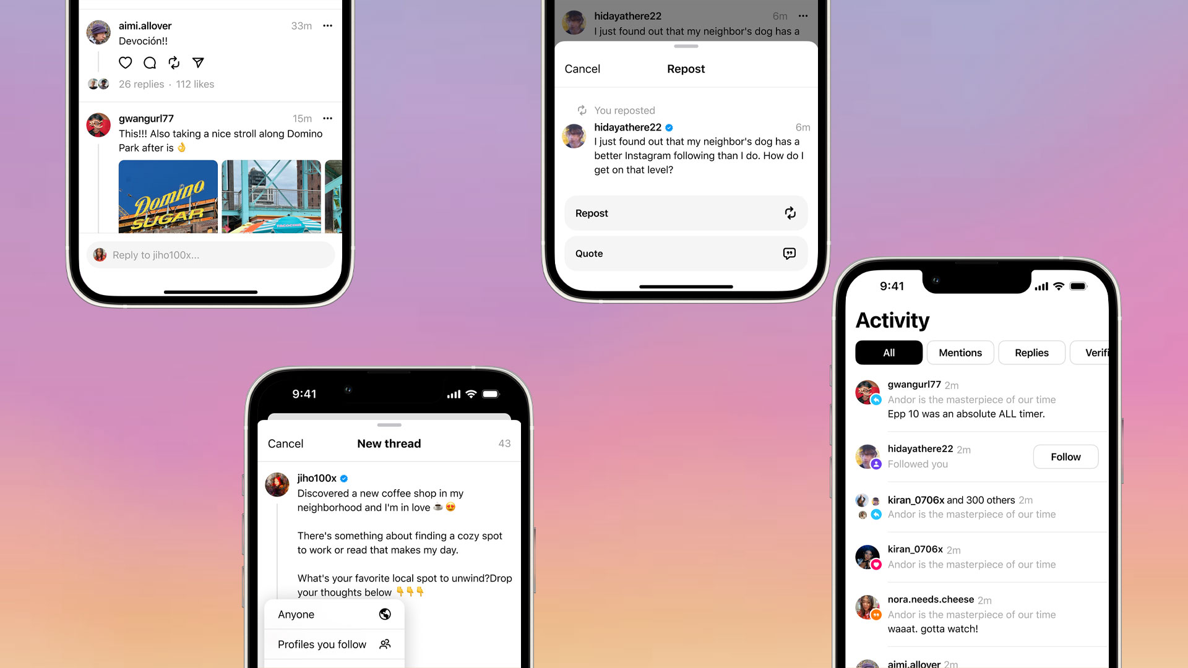Tap Domino Sugar photo thumbnail

click(x=166, y=195)
